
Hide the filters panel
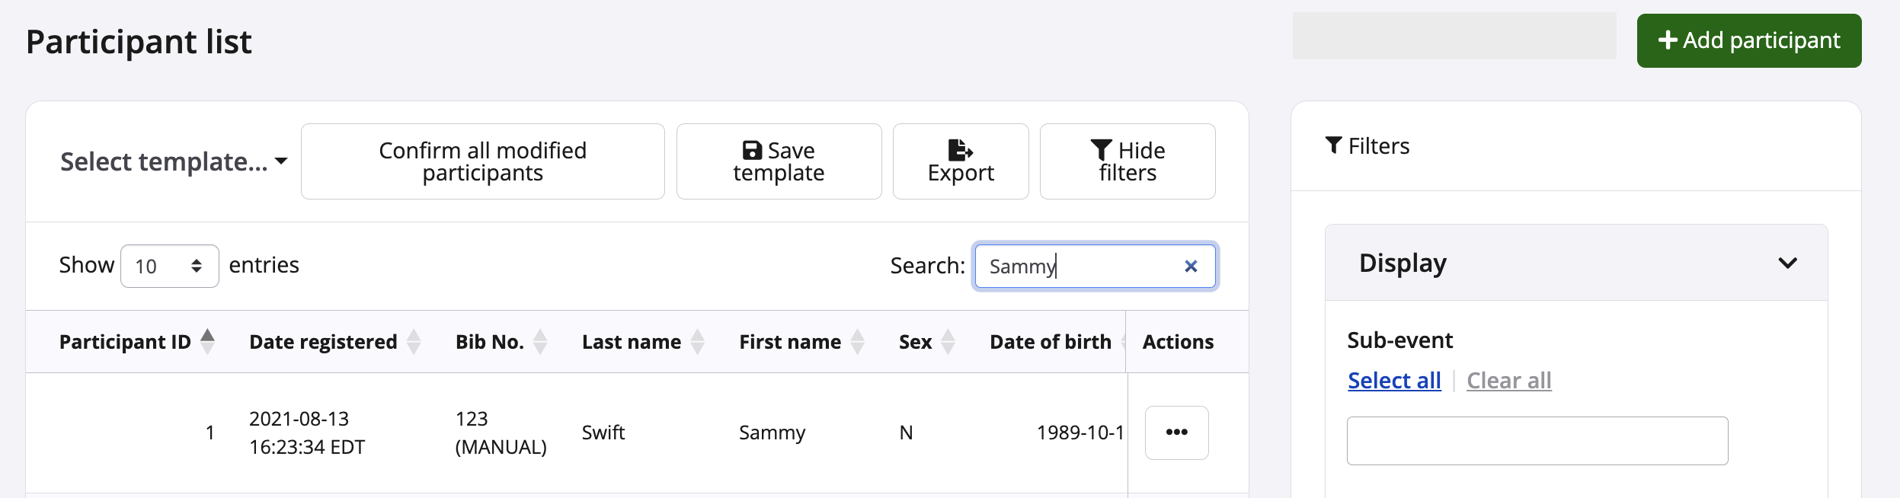(1127, 161)
